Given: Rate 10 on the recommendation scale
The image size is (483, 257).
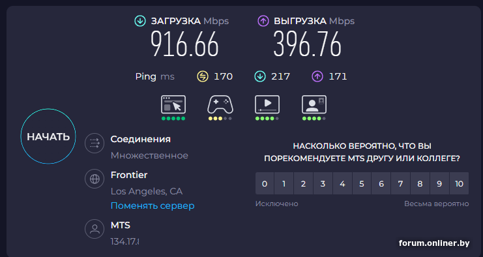Looking at the screenshot, I should point(460,184).
